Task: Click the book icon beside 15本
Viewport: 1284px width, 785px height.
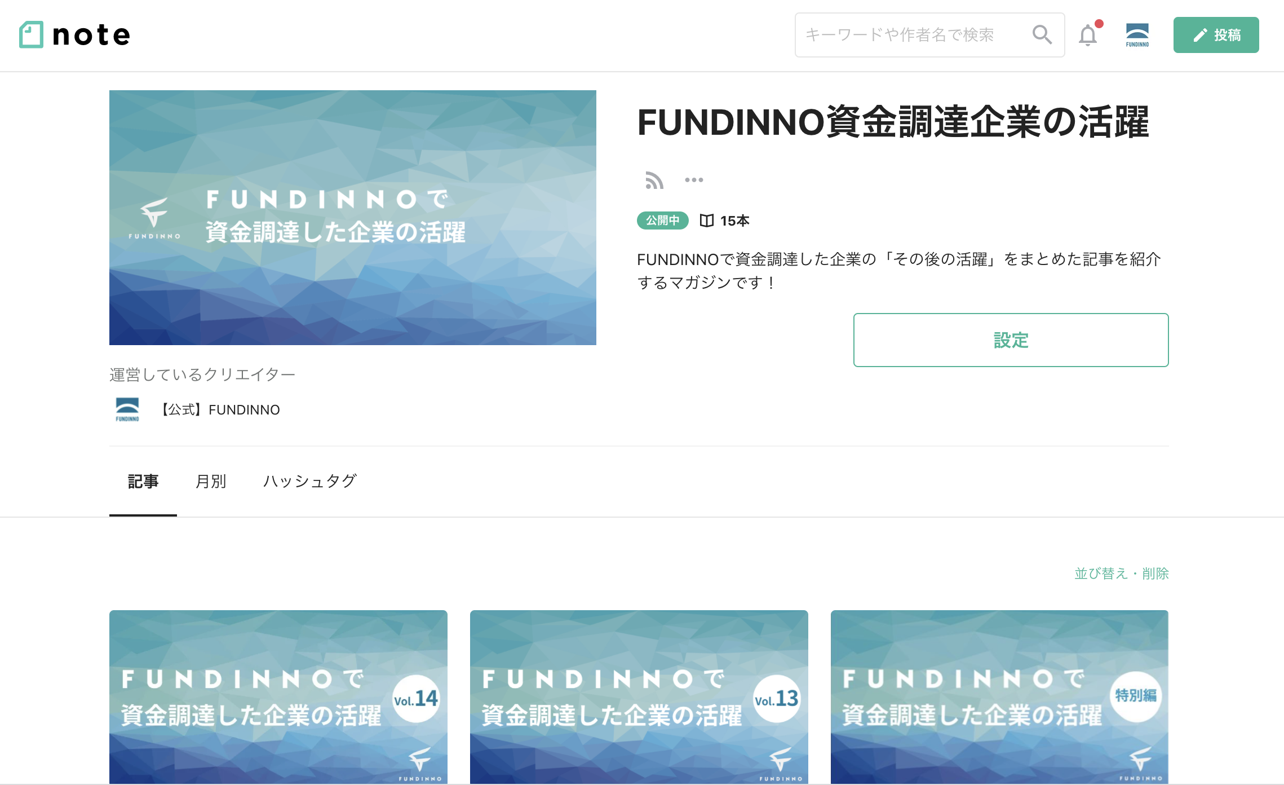Action: click(707, 220)
